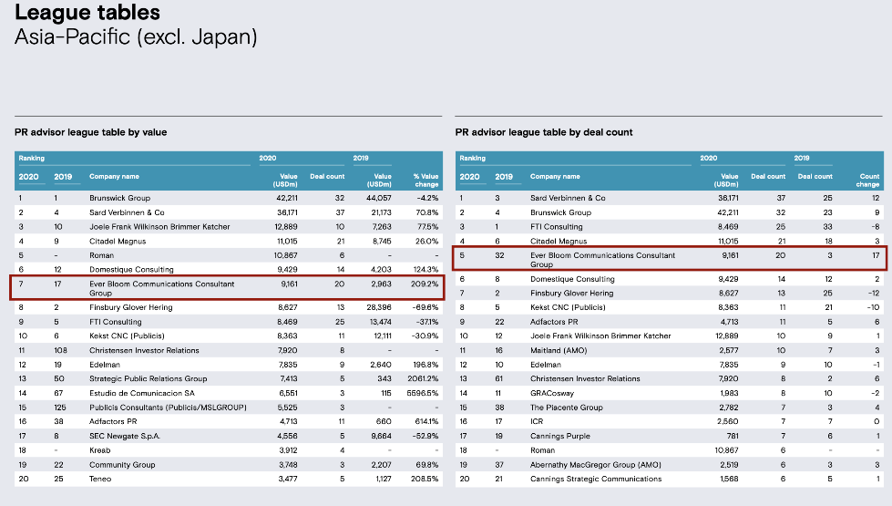Select 'Christensen Investor Relations' in the value table
The height and width of the screenshot is (506, 892).
point(145,351)
